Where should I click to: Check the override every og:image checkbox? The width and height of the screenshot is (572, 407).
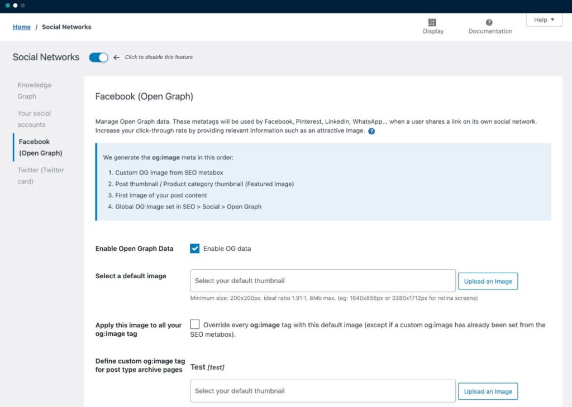[195, 324]
